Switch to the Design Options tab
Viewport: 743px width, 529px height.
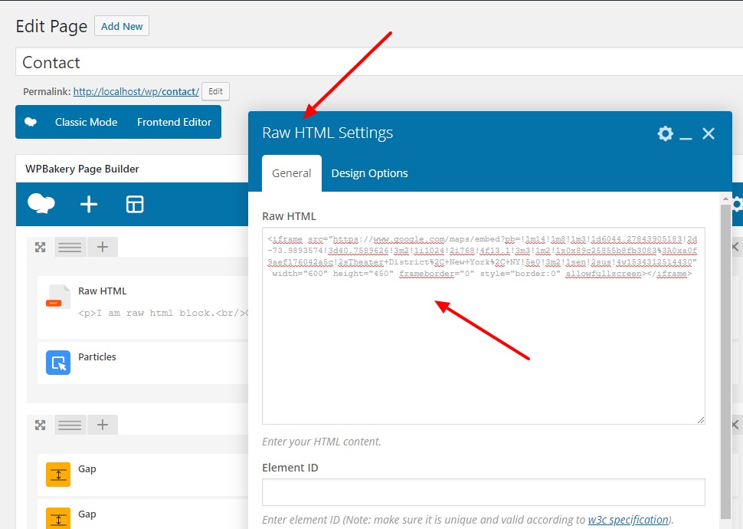pos(369,173)
